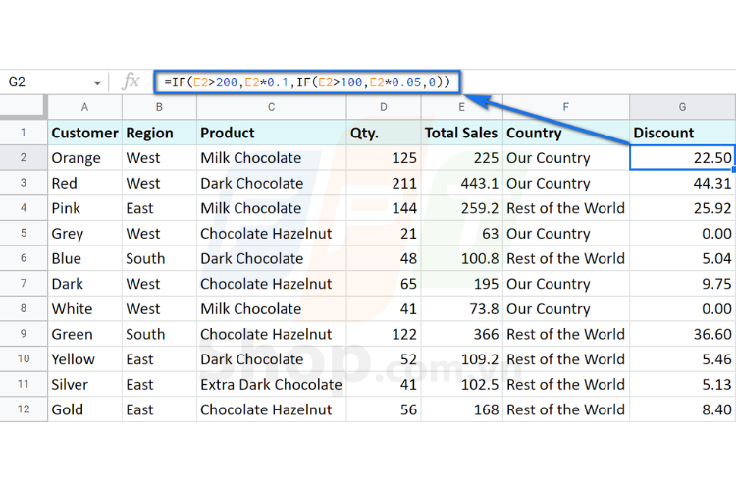Select cell with quantity 125

pos(384,157)
